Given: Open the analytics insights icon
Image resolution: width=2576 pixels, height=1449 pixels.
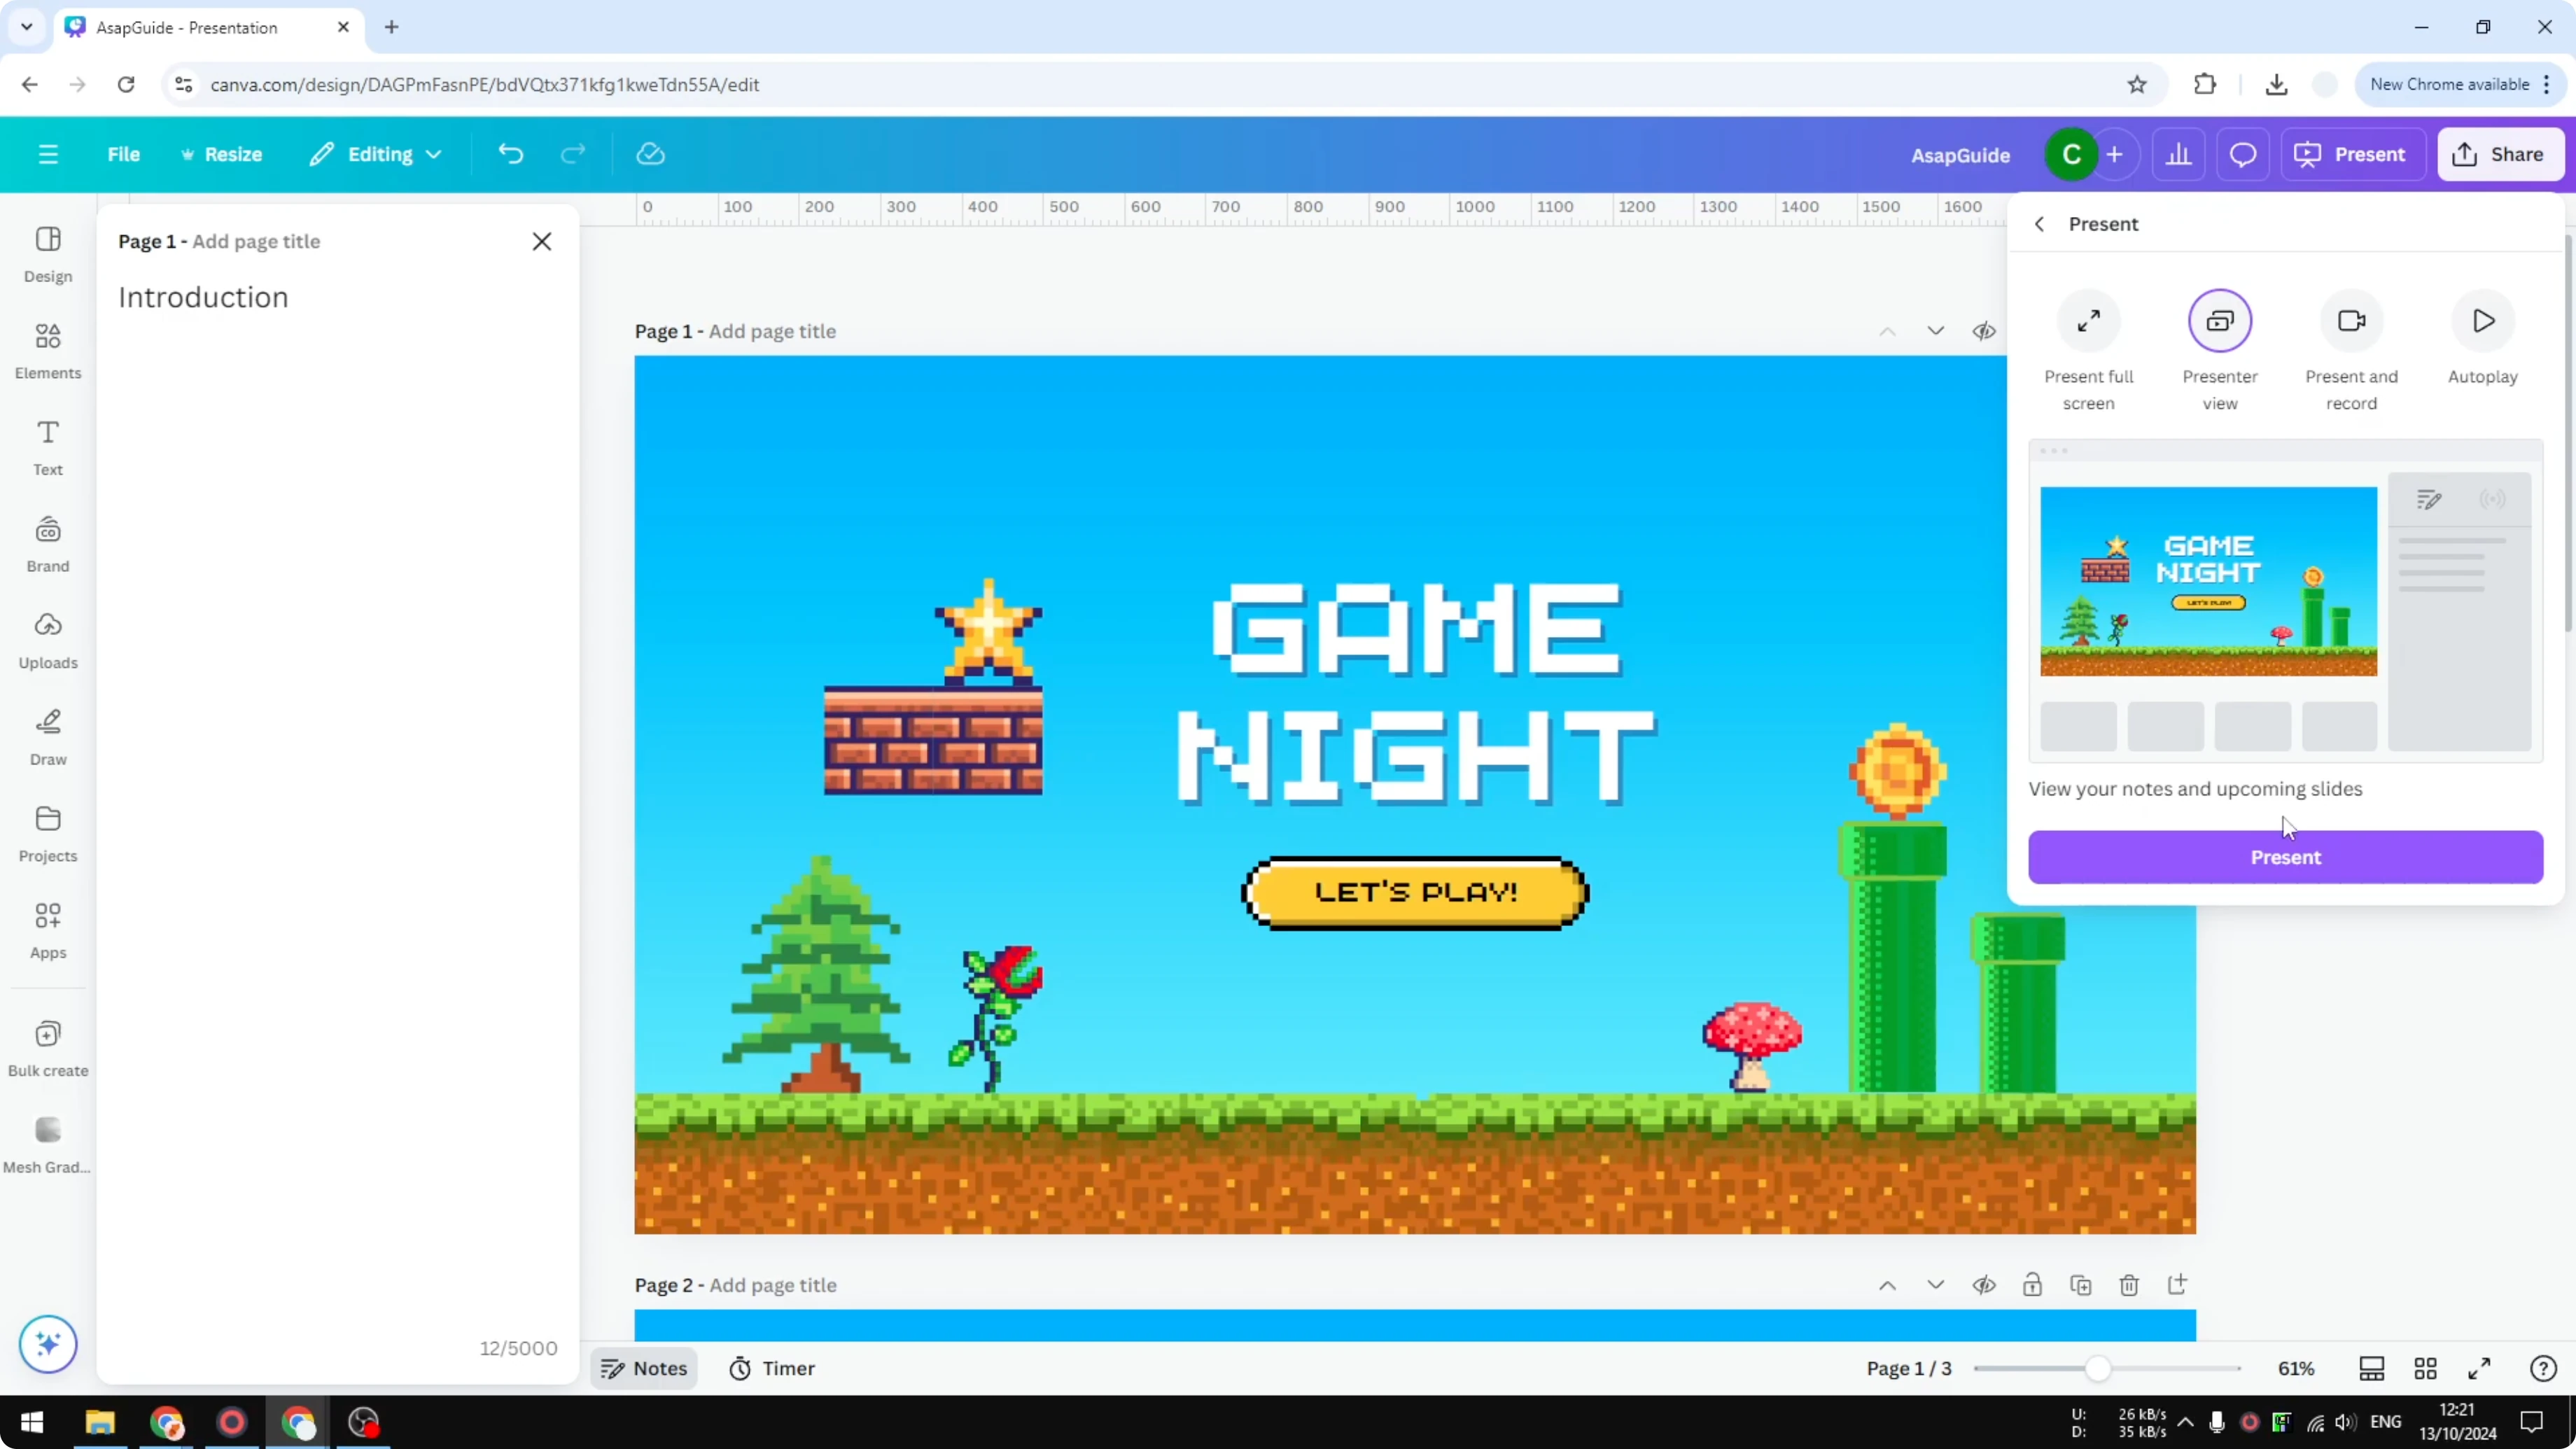Looking at the screenshot, I should pyautogui.click(x=2179, y=154).
